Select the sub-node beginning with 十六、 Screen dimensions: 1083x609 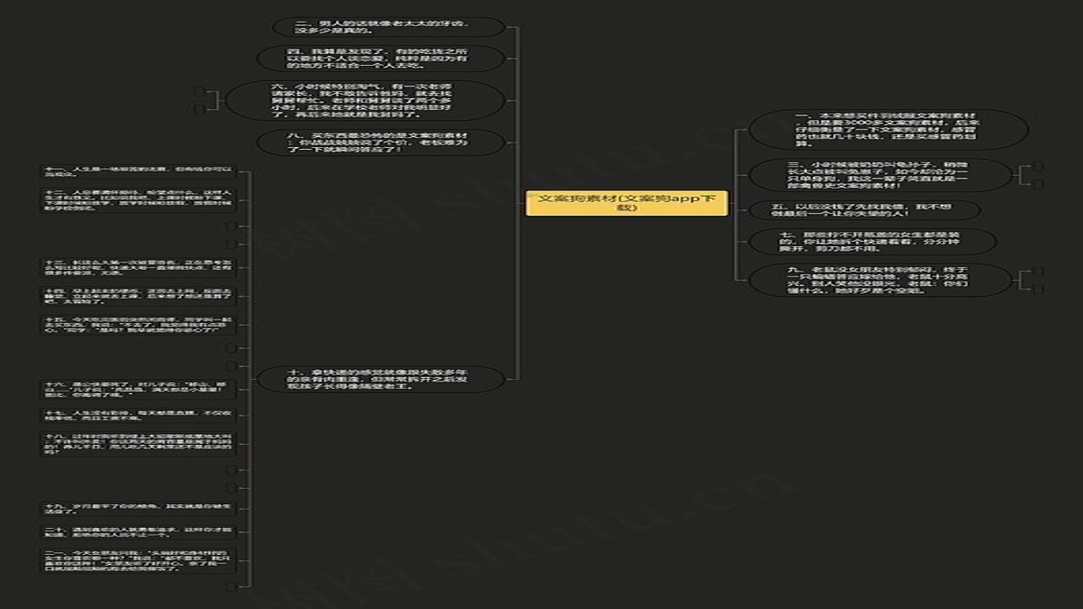[137, 389]
